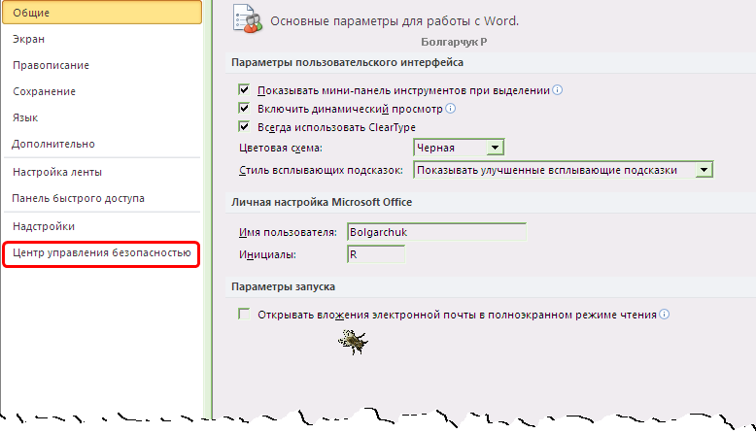The height and width of the screenshot is (433, 756).
Task: Click the Параметры запуска section heading
Action: pyautogui.click(x=283, y=287)
